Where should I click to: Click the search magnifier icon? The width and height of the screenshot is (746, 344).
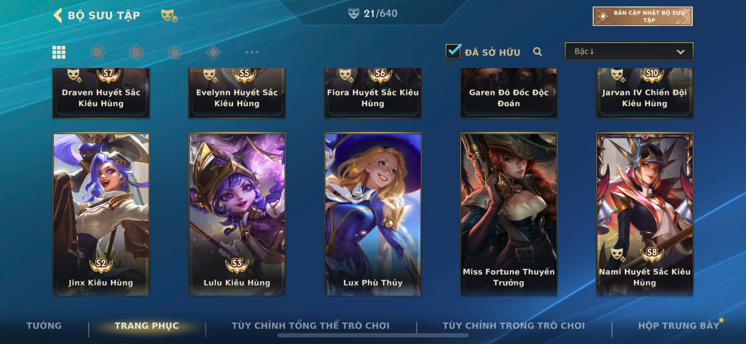538,52
